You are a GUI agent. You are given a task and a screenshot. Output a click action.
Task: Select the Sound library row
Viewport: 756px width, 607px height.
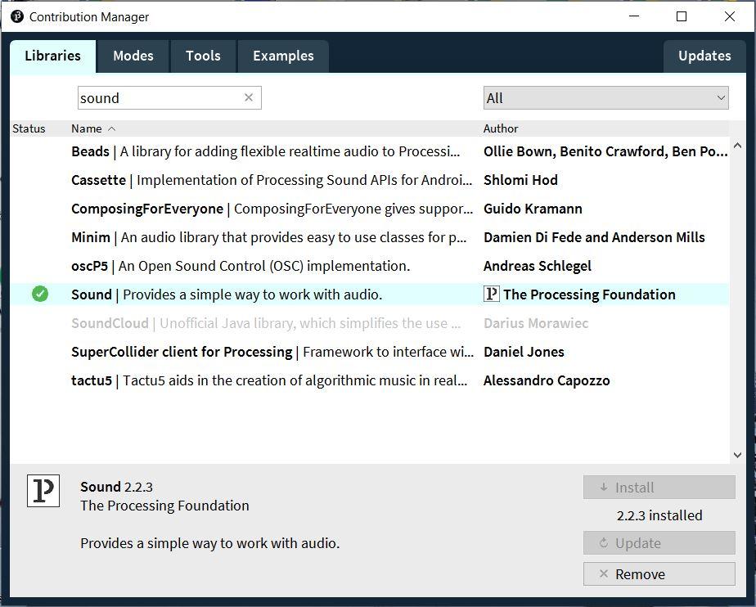pyautogui.click(x=369, y=295)
